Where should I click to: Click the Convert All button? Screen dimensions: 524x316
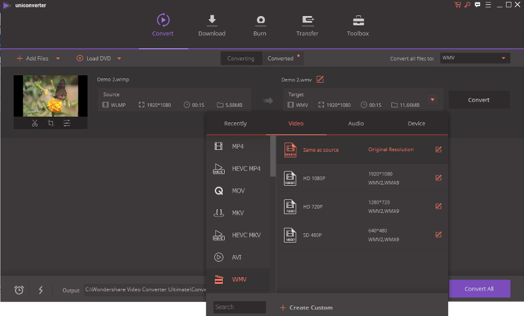[480, 289]
